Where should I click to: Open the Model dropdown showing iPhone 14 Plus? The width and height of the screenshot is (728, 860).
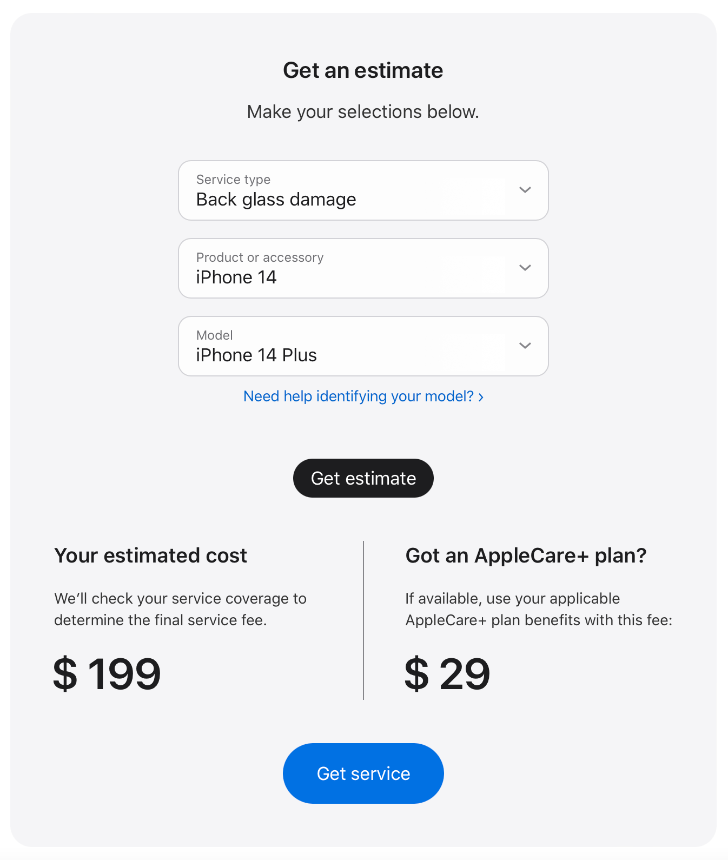tap(363, 346)
